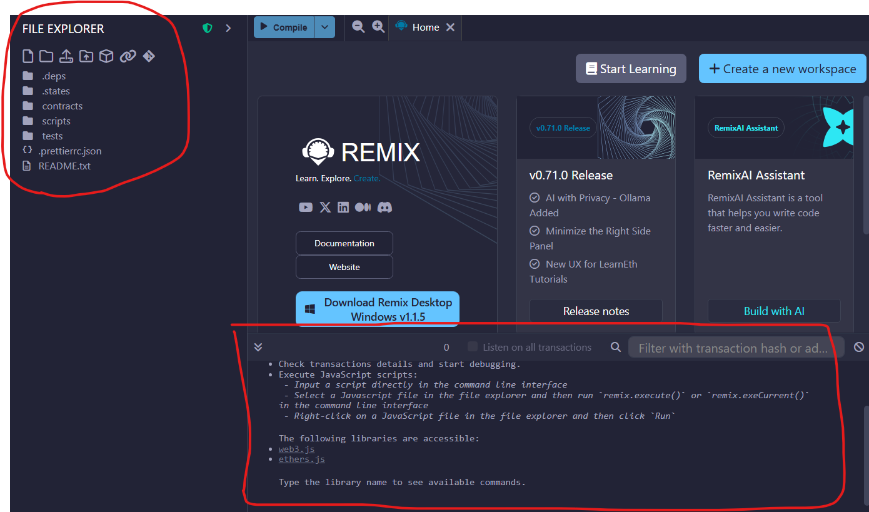Open the Release notes button
This screenshot has width=869, height=512.
[596, 311]
